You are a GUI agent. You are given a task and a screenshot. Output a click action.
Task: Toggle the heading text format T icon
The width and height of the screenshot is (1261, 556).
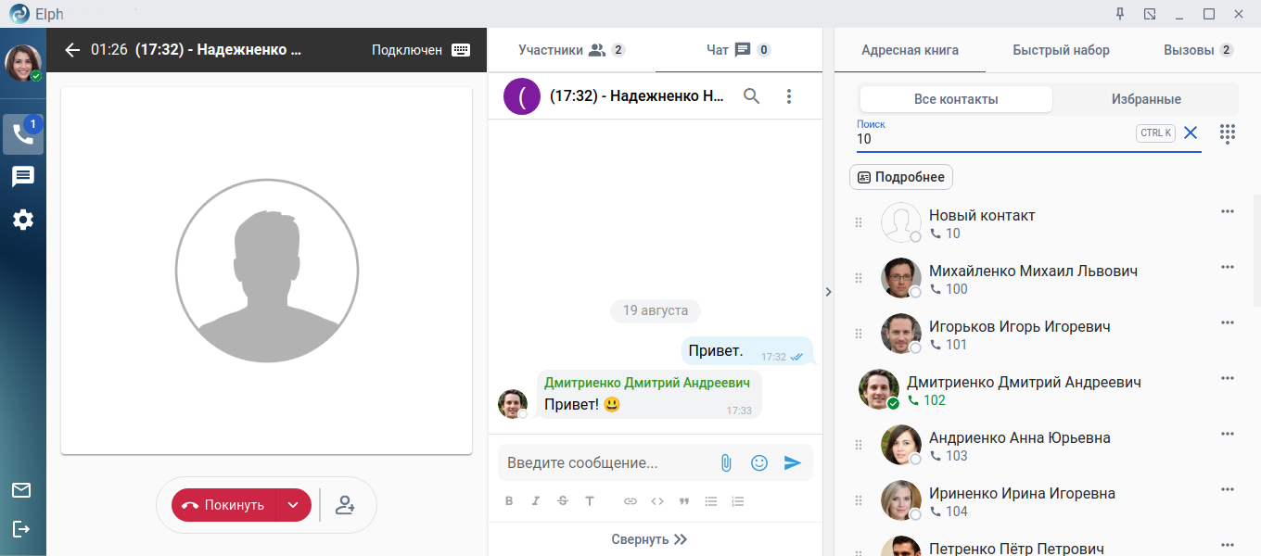(590, 501)
